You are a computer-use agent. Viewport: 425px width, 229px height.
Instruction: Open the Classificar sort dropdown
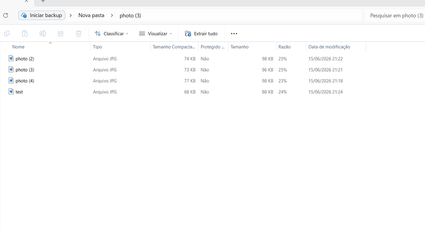point(112,34)
